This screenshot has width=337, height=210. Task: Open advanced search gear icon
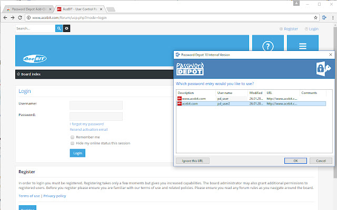[67, 28]
